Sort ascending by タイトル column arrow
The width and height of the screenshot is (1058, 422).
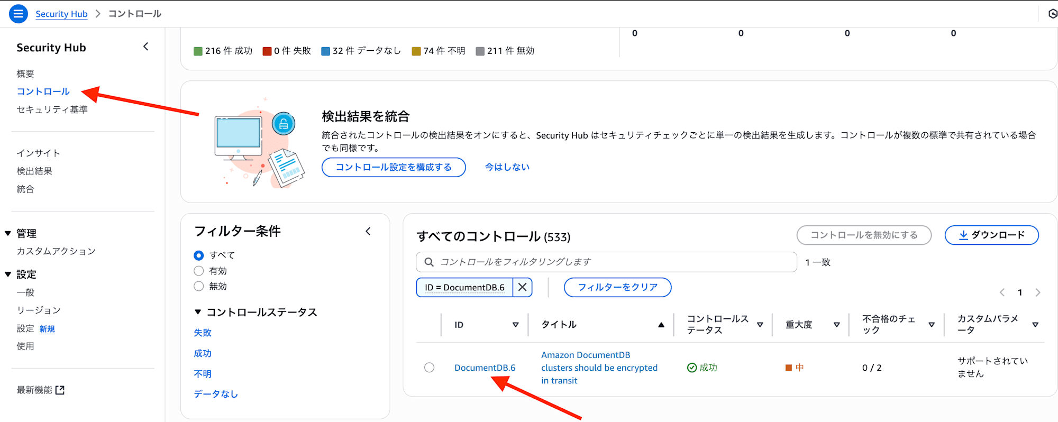tap(661, 325)
